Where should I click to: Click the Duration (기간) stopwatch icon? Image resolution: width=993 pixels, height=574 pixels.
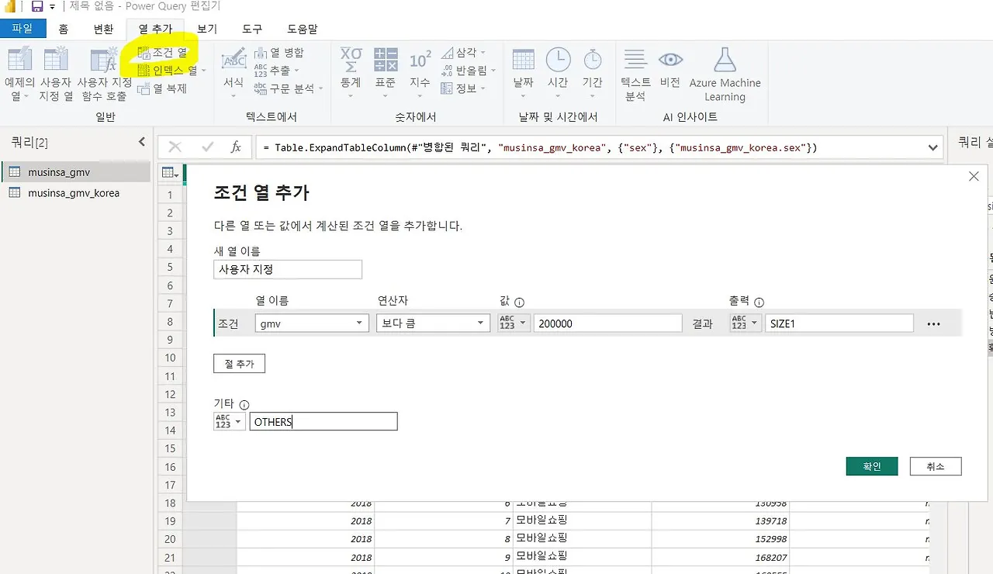point(593,59)
